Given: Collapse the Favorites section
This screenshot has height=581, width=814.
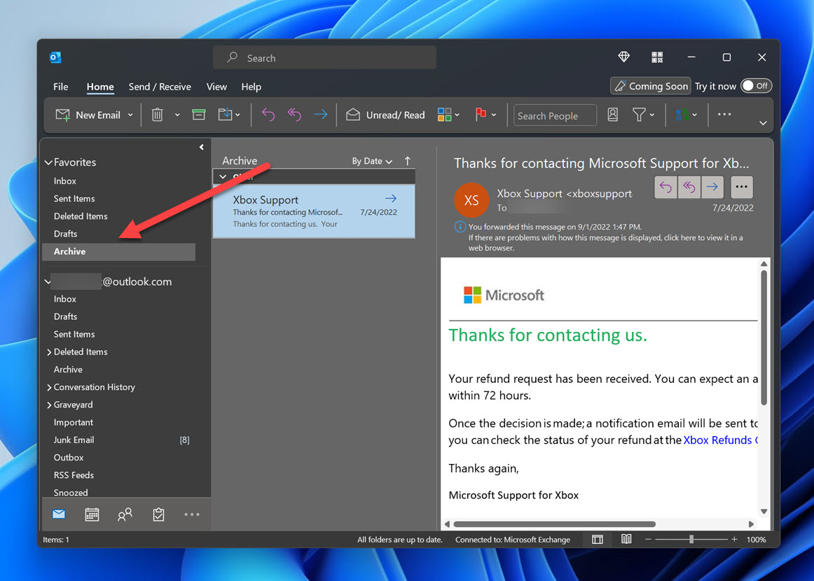Looking at the screenshot, I should [x=48, y=162].
